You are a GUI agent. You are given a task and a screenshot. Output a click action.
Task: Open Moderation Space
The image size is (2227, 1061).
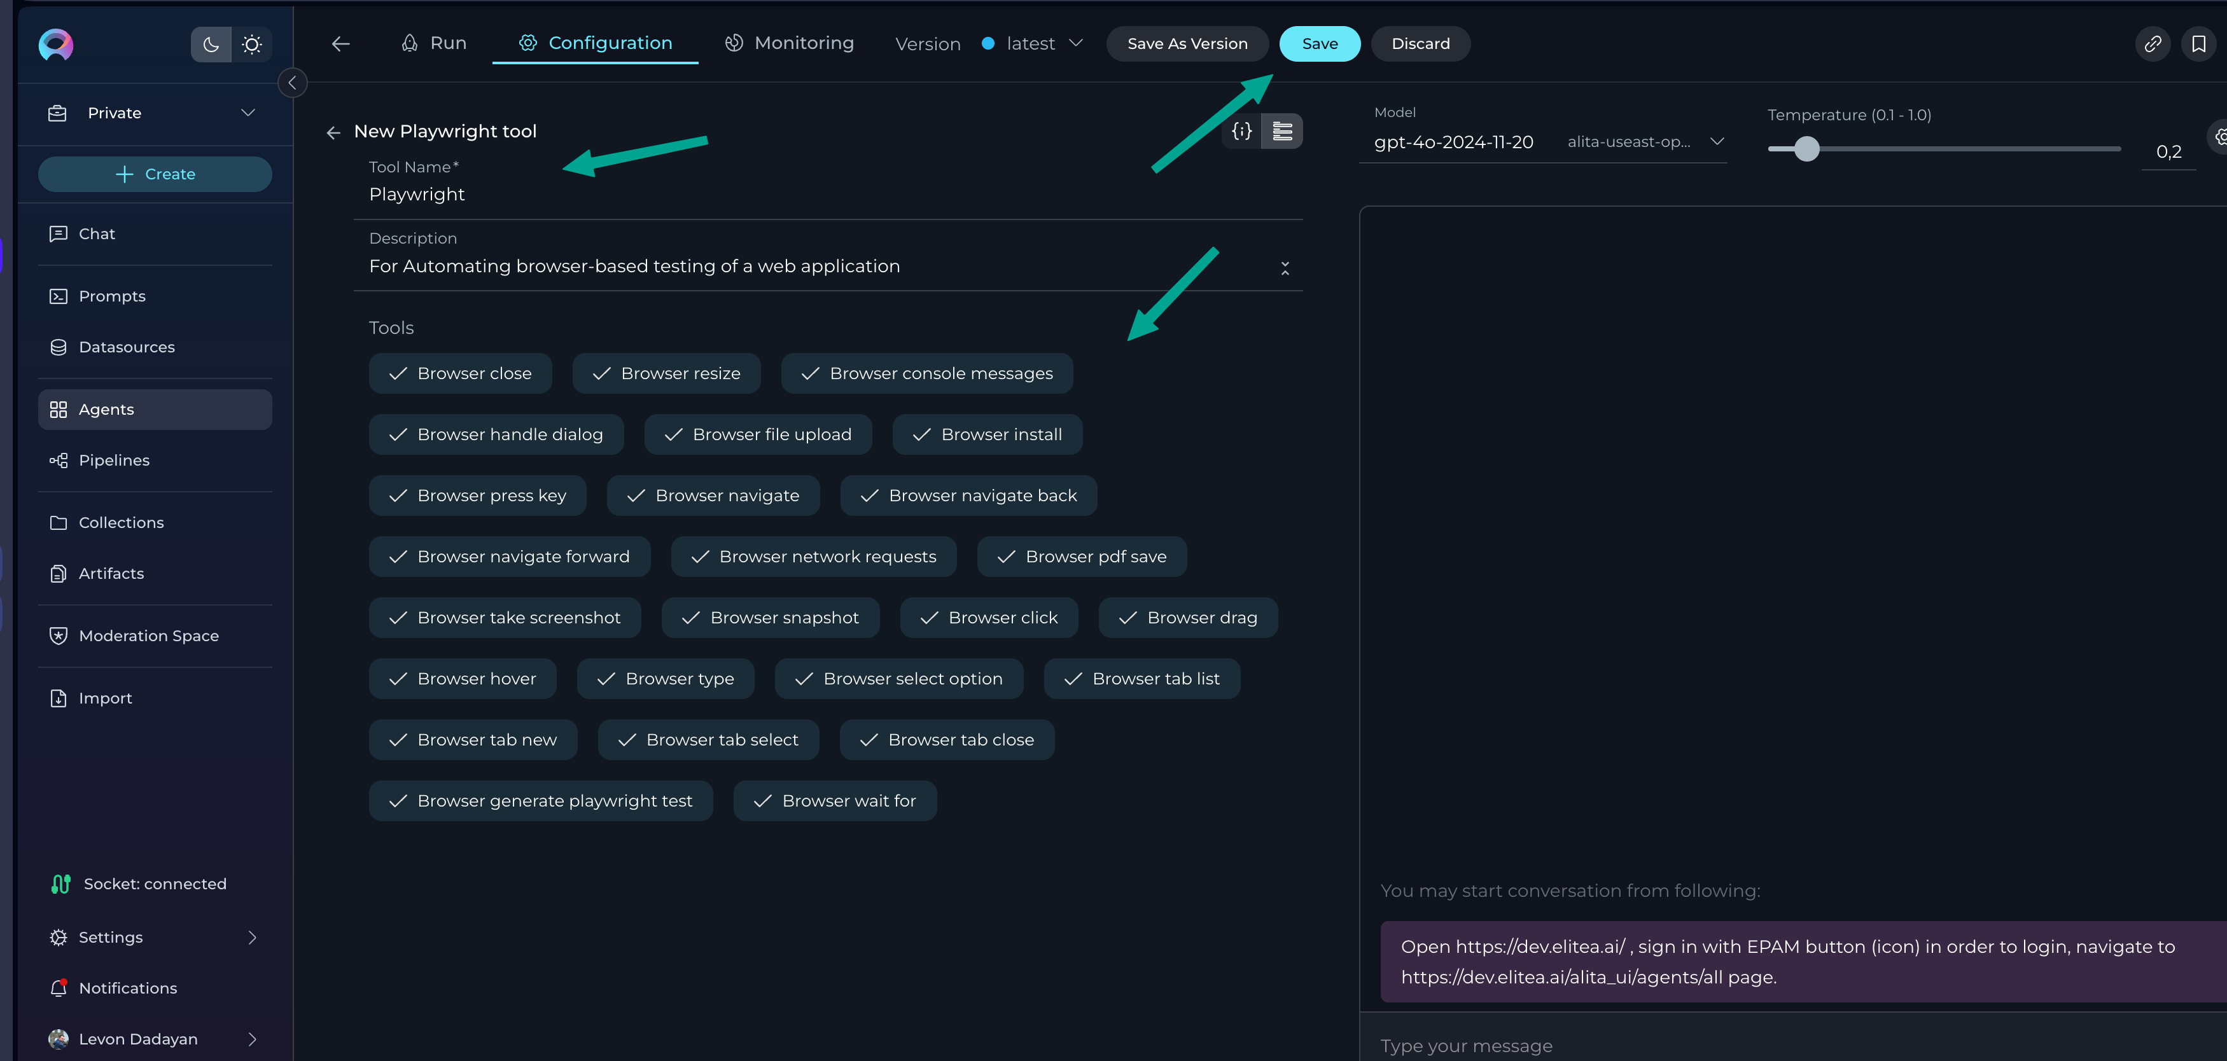[x=155, y=636]
